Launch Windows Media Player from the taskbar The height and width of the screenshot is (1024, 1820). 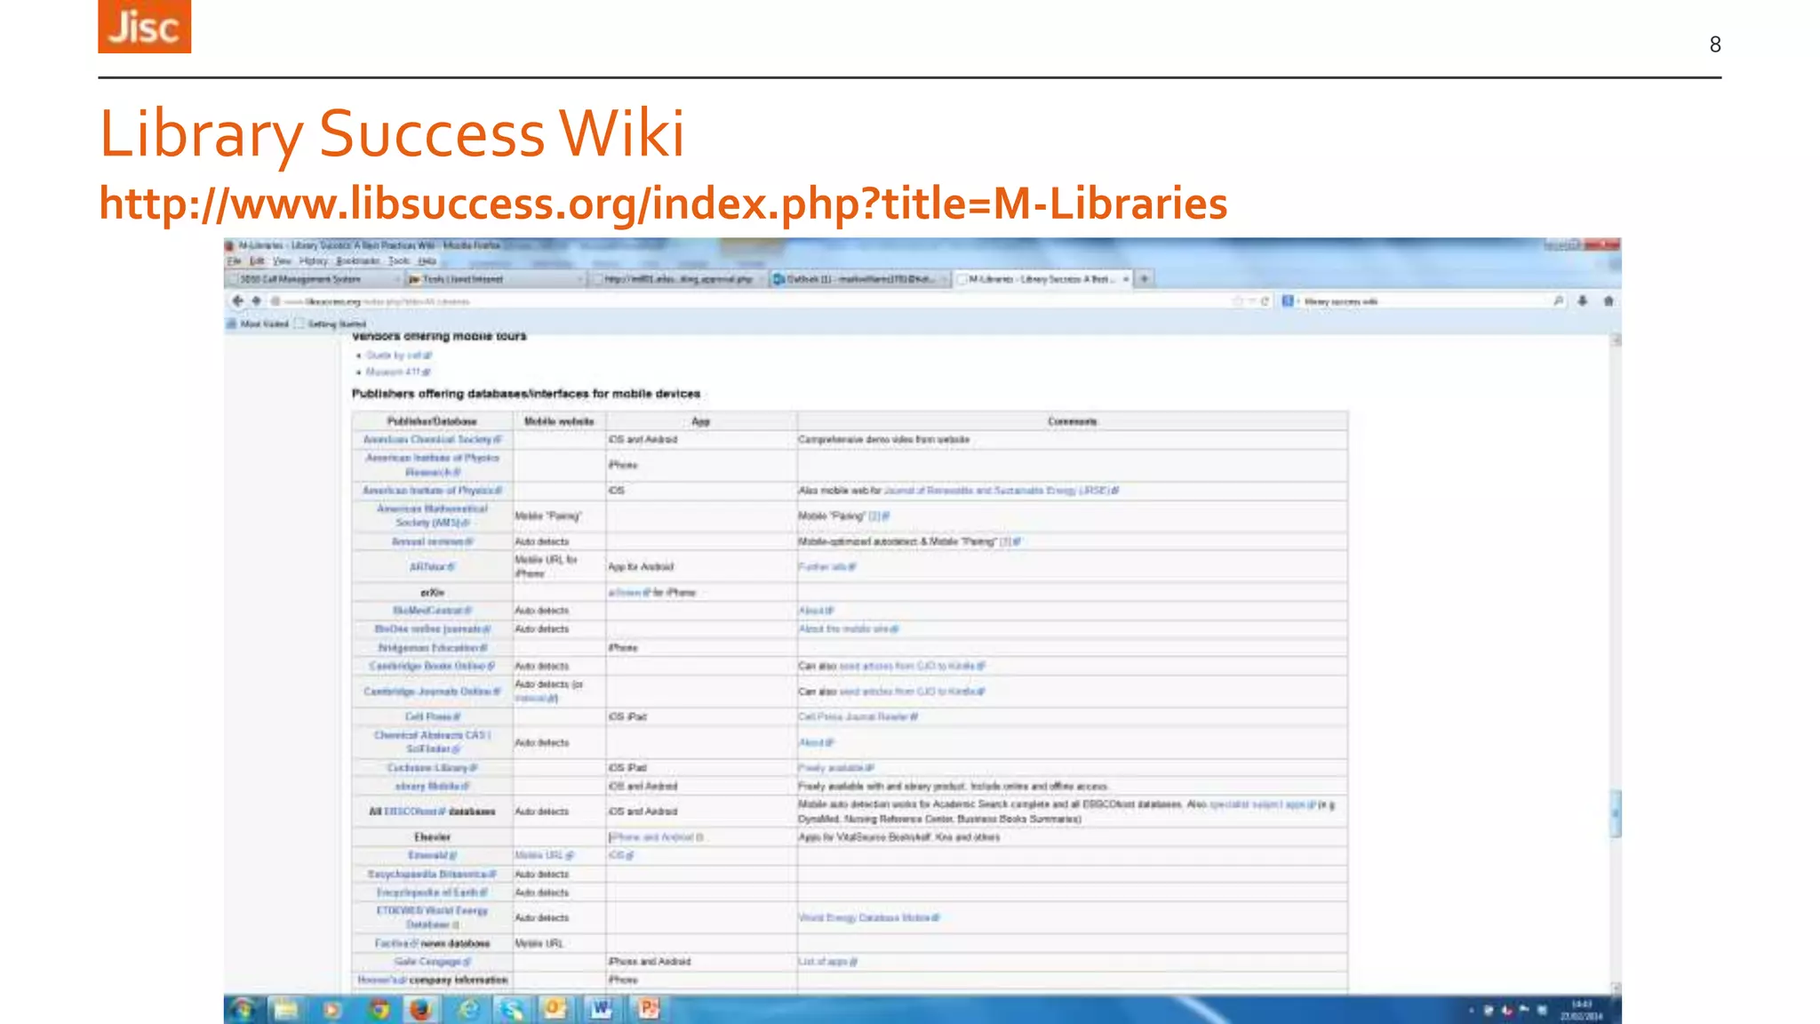tap(332, 1009)
